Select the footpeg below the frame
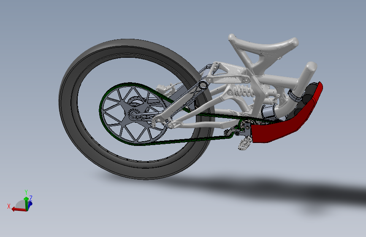This screenshot has height=237, width=366. [x=244, y=144]
